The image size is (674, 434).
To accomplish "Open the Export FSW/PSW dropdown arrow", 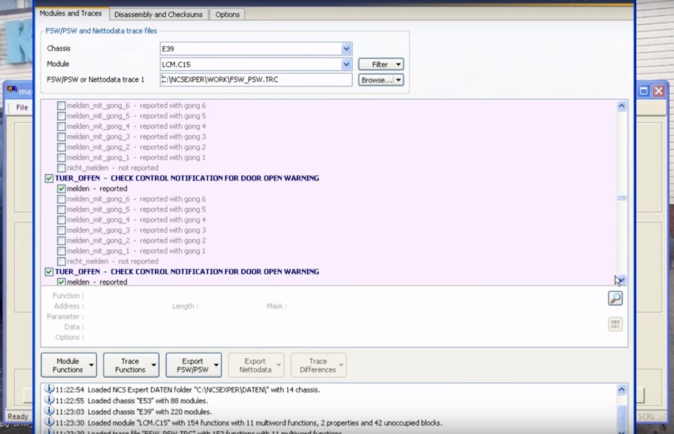I will pyautogui.click(x=216, y=365).
